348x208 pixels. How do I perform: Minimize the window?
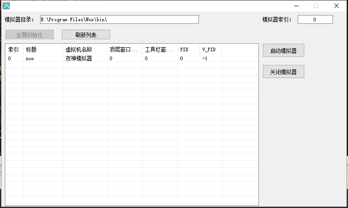296,6
